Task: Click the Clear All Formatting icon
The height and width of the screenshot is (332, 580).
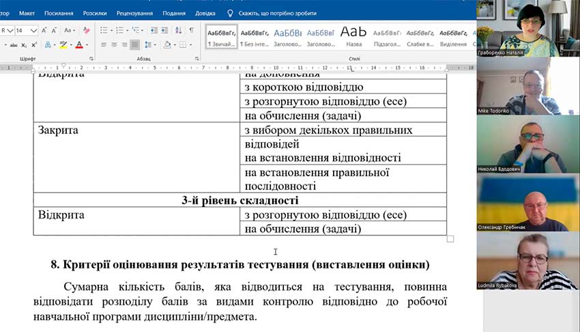Action: point(87,30)
